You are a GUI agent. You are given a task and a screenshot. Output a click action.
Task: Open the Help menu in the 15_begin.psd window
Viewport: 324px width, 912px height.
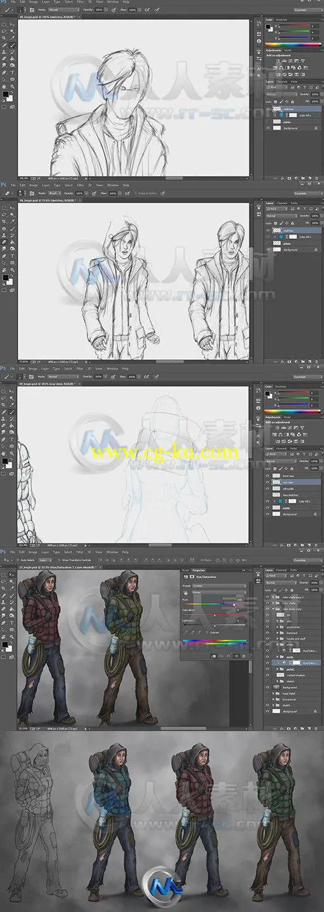[x=125, y=552]
